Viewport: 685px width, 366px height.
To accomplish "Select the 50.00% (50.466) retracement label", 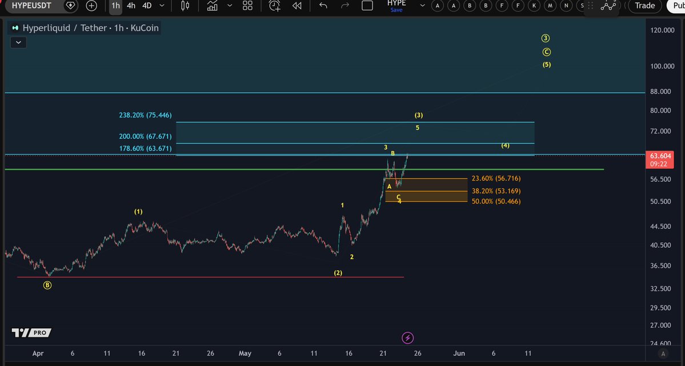I will 496,202.
